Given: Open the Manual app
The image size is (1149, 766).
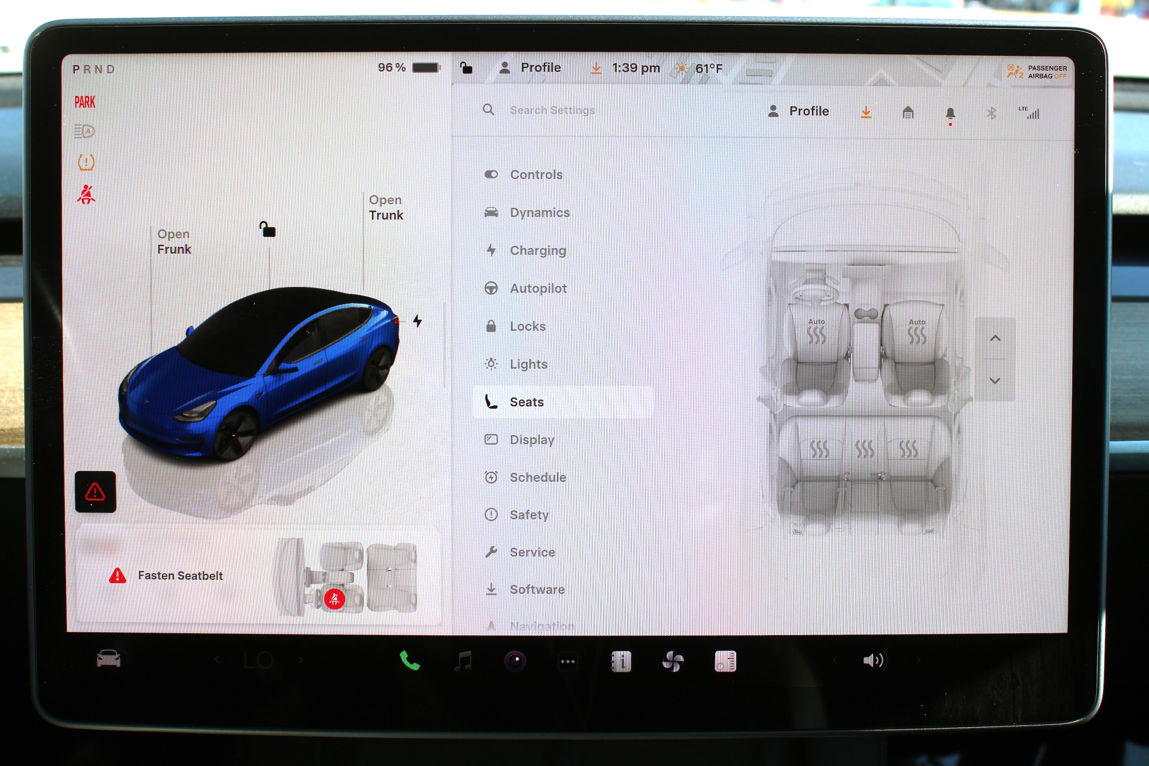Looking at the screenshot, I should [621, 661].
